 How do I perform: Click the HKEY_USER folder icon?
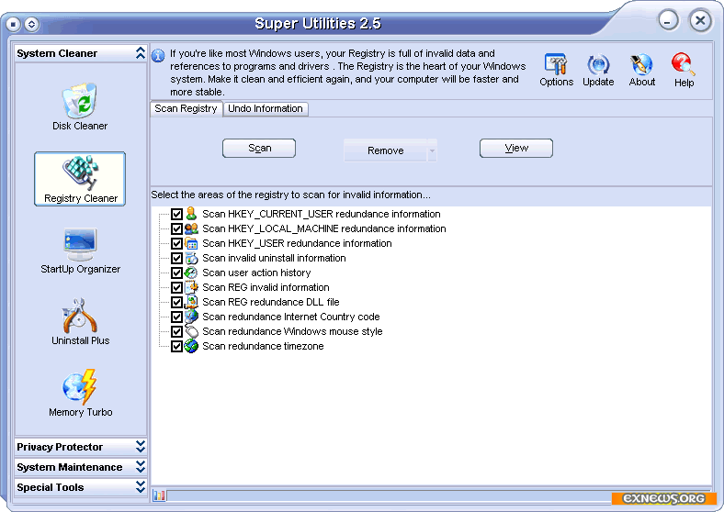point(191,243)
